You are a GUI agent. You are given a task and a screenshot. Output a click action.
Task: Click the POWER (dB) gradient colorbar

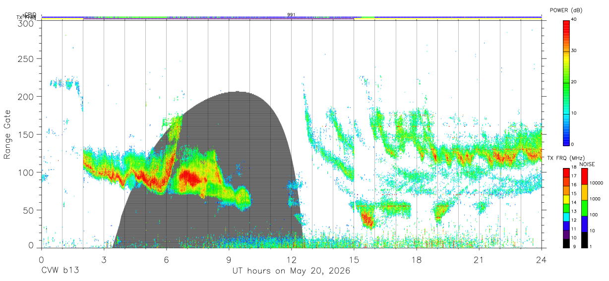pyautogui.click(x=566, y=82)
